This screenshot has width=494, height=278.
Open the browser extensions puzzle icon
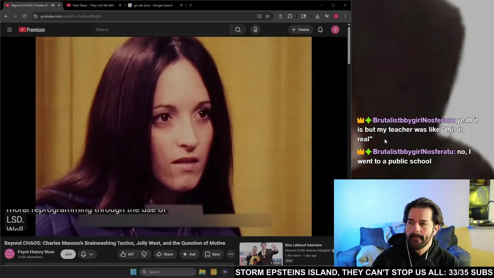pyautogui.click(x=290, y=16)
